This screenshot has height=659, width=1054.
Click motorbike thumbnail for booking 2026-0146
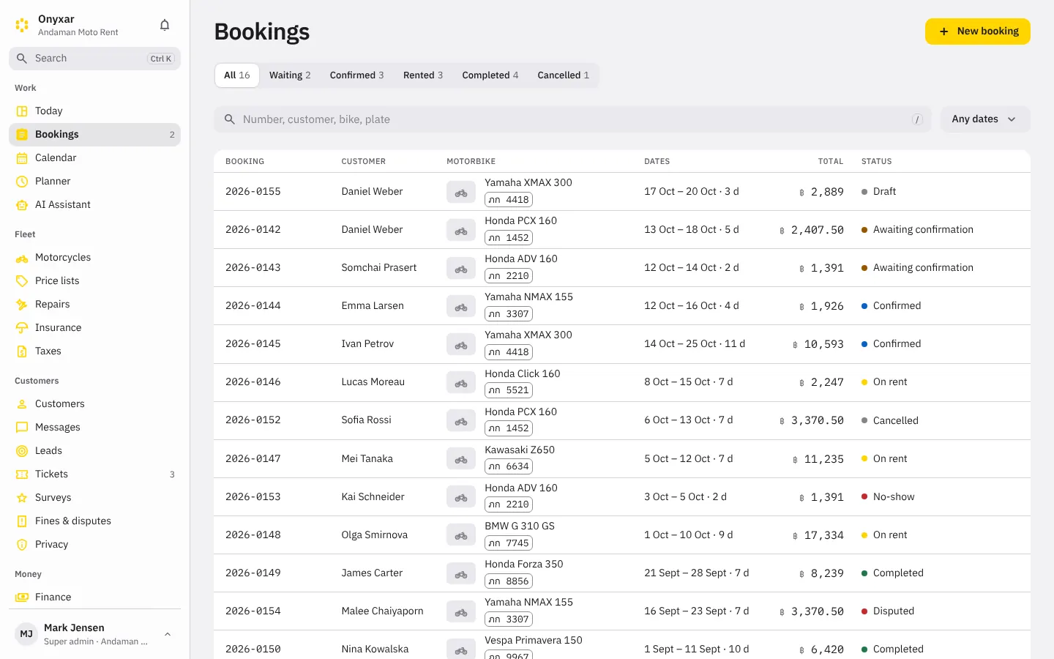(461, 382)
